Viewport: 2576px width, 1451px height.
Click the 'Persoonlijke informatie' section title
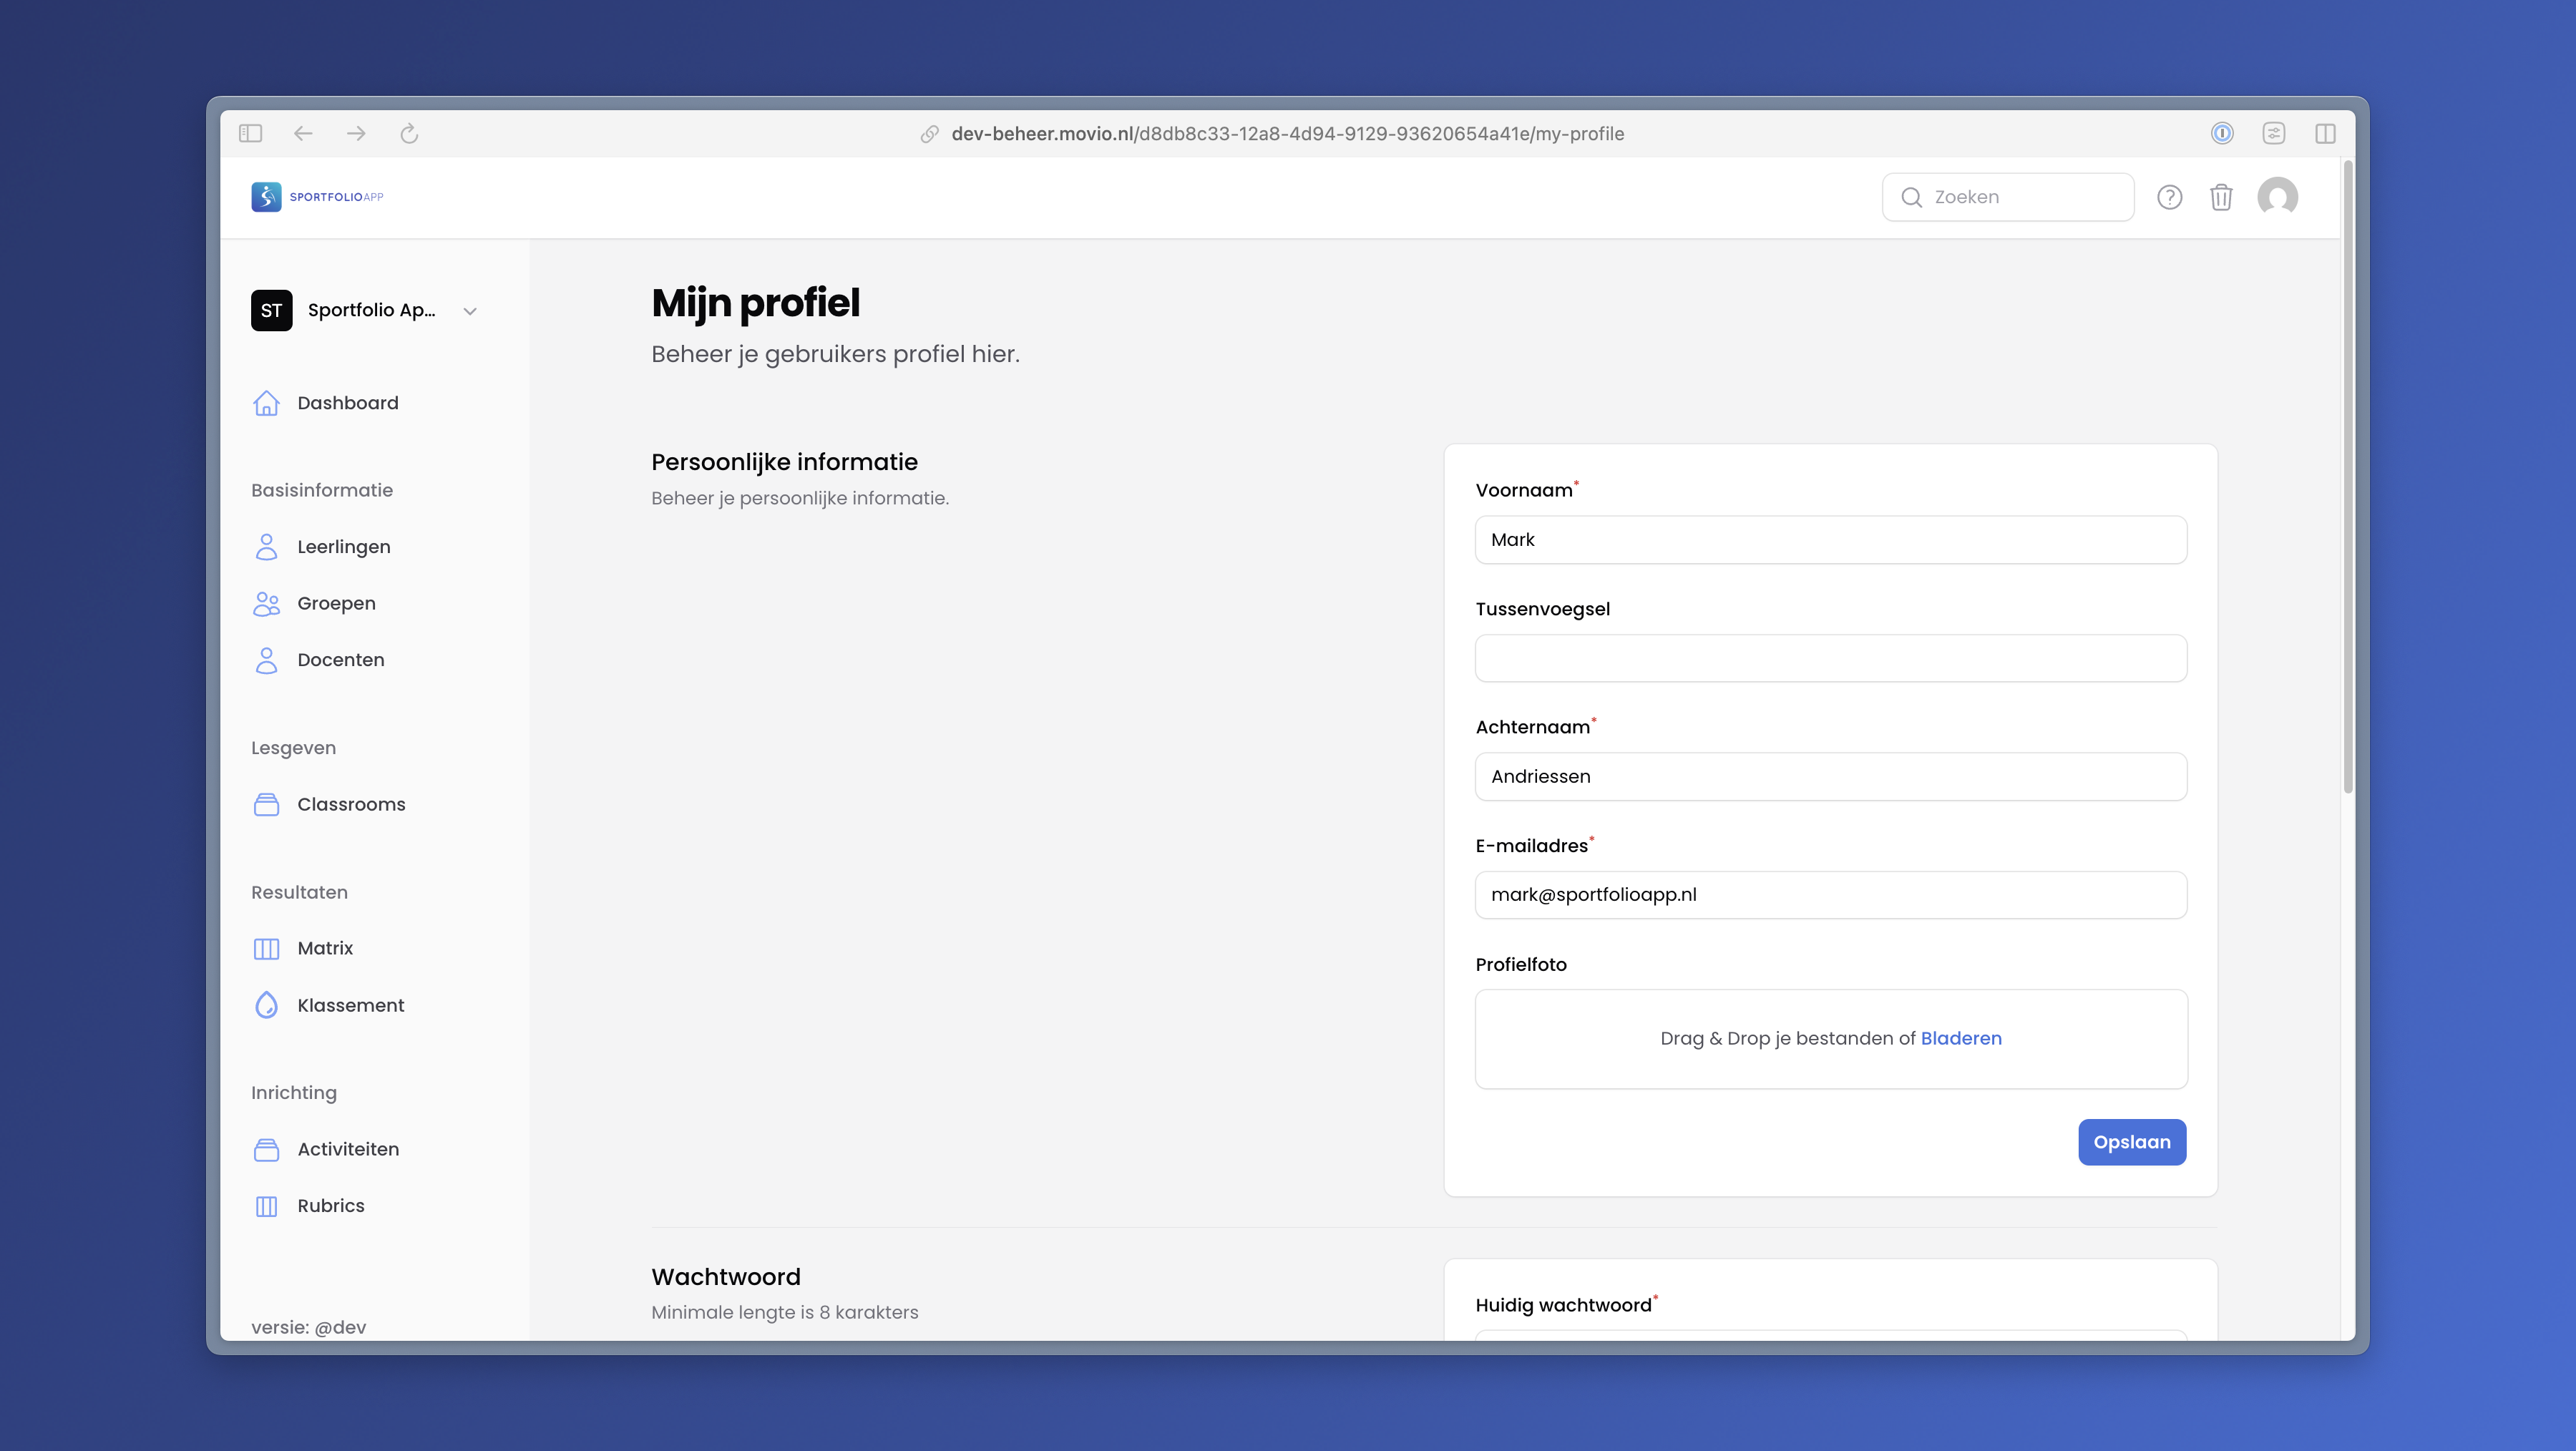pos(784,462)
